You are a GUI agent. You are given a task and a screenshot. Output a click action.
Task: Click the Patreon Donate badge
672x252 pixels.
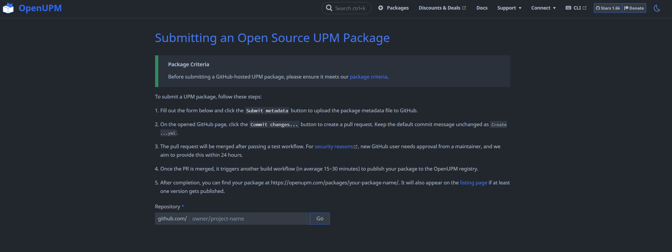[x=634, y=8]
